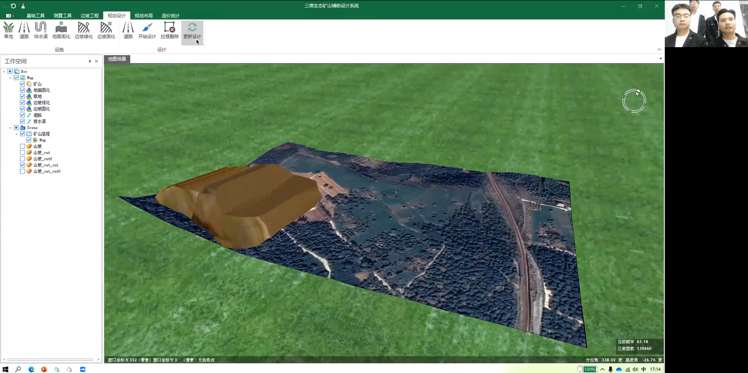The image size is (748, 373).
Task: Click the 地面固化 ground hardening tool
Action: coord(61,30)
